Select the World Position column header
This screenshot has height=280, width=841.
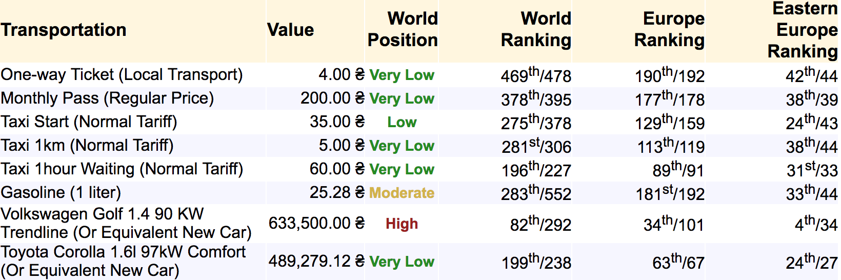pyautogui.click(x=403, y=29)
